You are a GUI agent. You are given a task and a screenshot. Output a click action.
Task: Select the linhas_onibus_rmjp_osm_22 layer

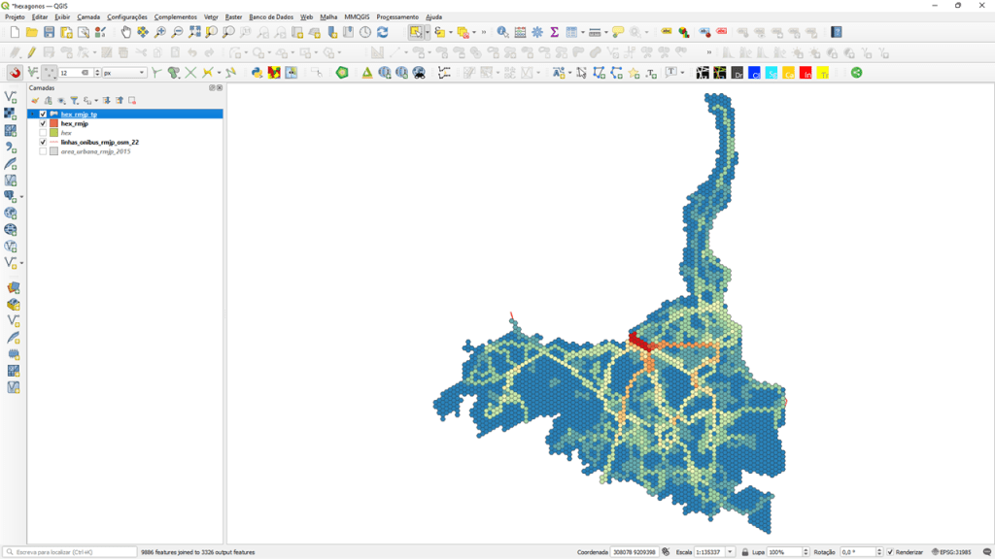[x=99, y=143]
